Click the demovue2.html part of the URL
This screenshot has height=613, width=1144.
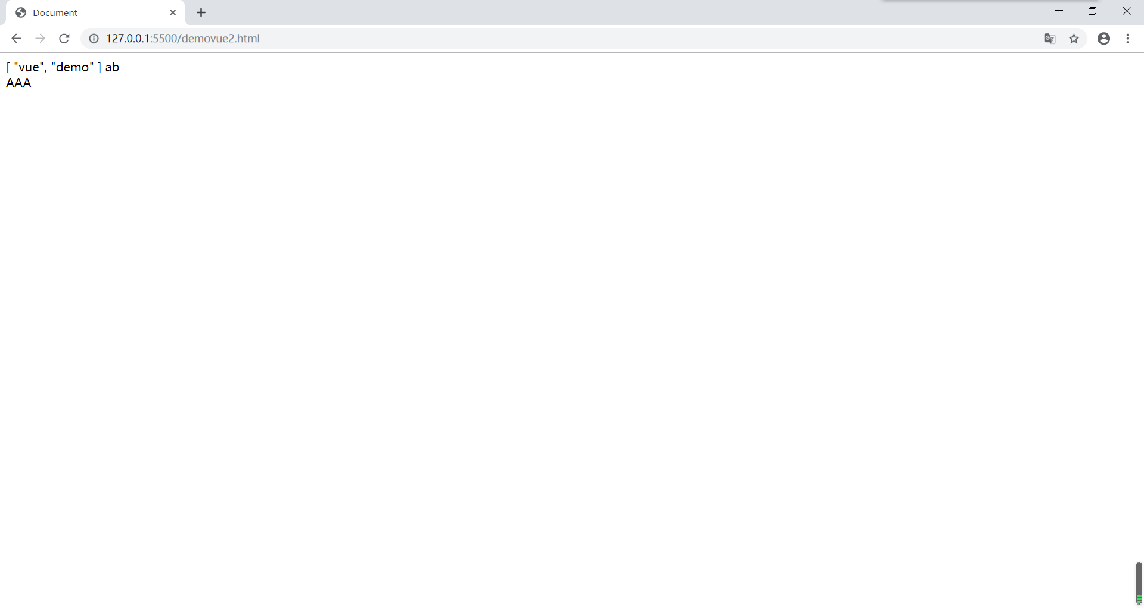point(220,39)
